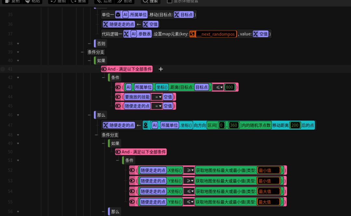
Task: Click the 前进 forward arrows icon in toolbar
Action: tap(120, 1)
